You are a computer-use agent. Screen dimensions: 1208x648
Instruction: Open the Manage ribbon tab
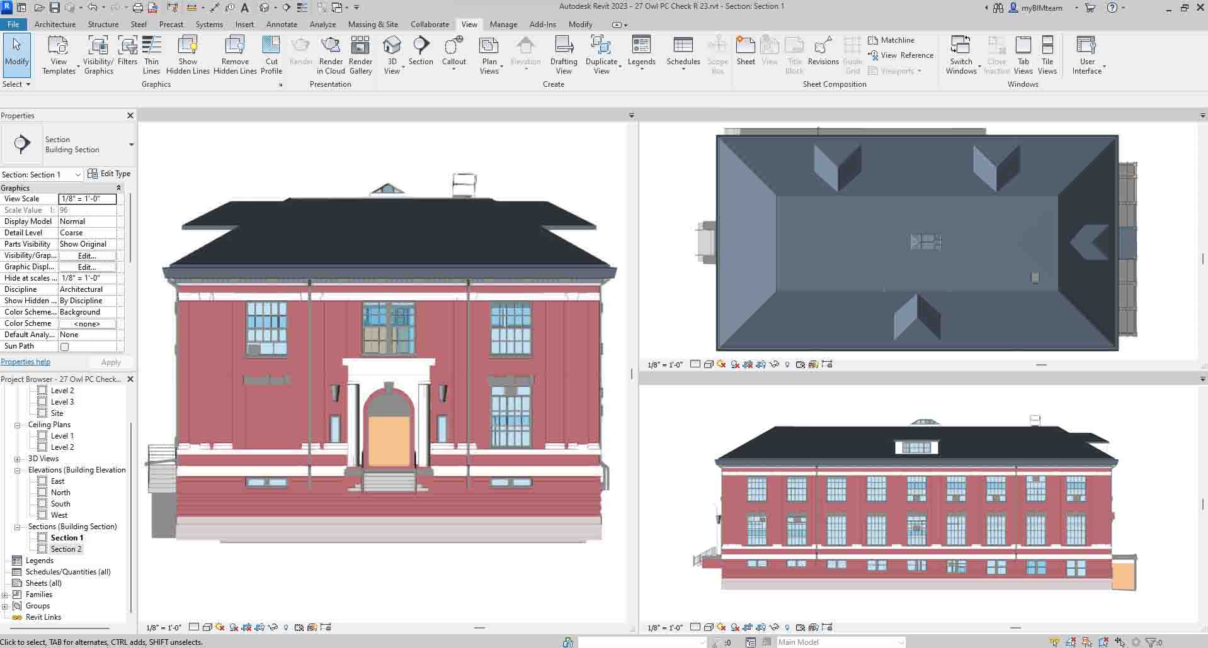point(503,25)
